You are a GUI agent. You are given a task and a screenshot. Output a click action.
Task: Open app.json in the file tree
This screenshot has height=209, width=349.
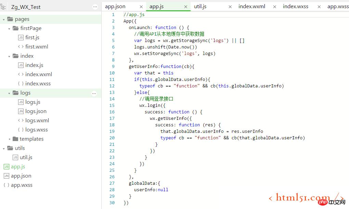pyautogui.click(x=21, y=176)
